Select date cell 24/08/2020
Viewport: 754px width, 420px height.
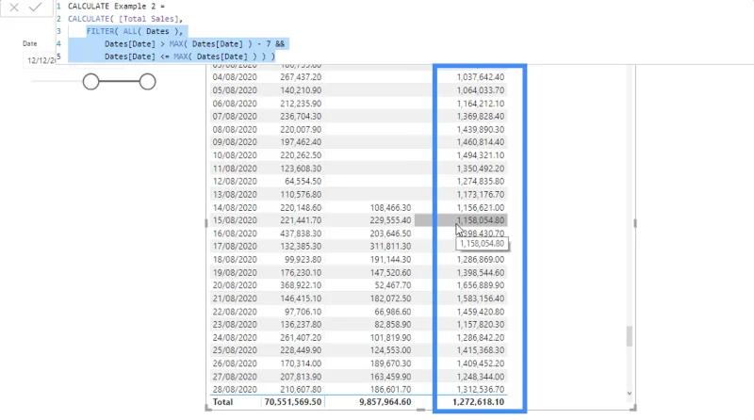tap(235, 337)
